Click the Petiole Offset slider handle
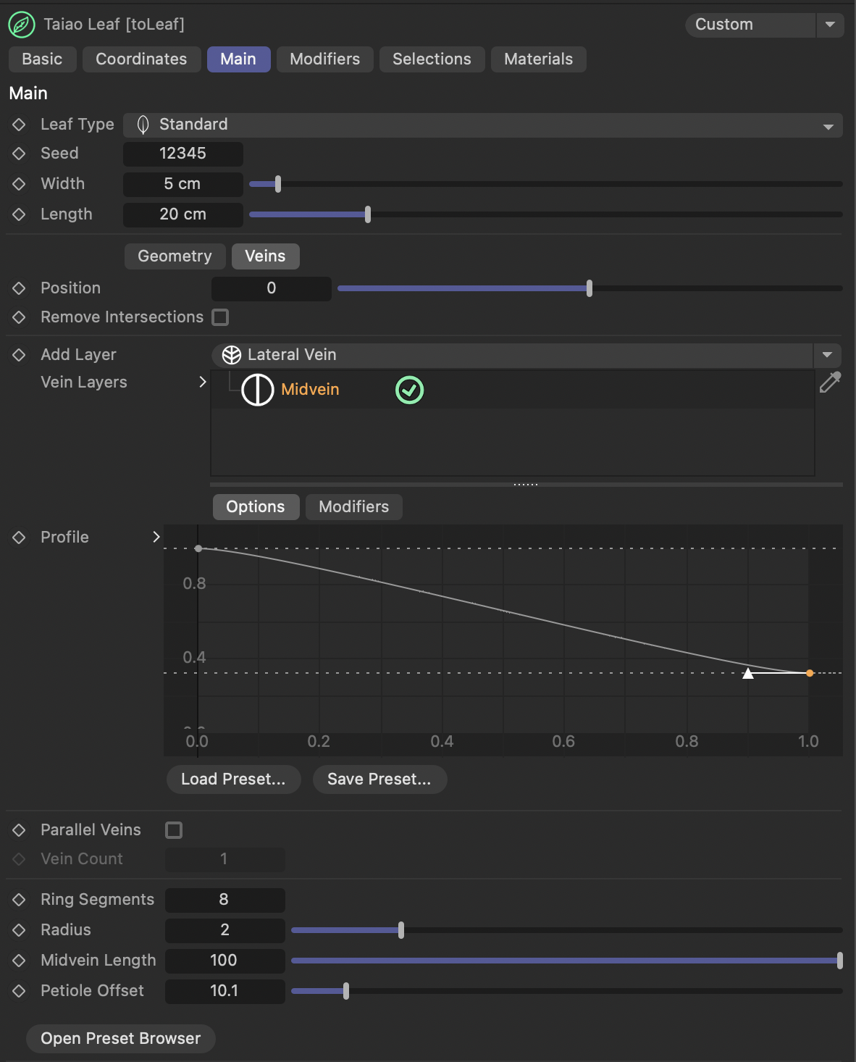 pyautogui.click(x=346, y=991)
